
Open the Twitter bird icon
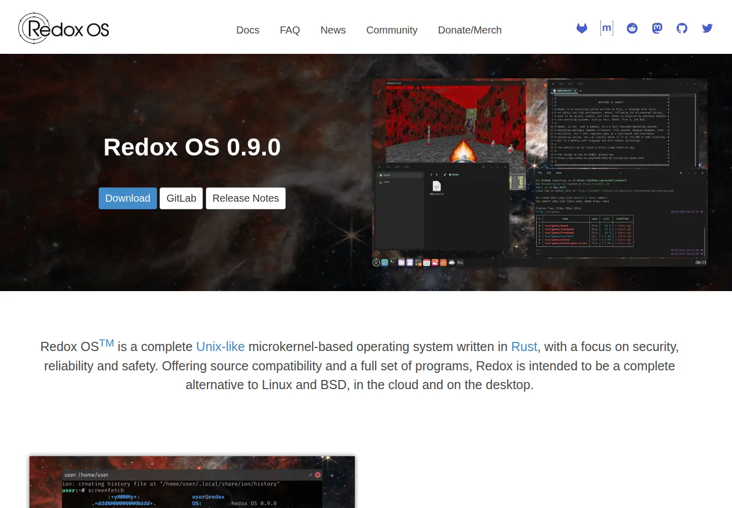[x=707, y=28]
